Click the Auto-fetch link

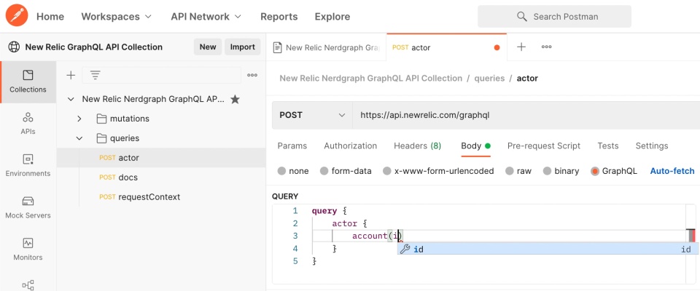click(x=672, y=171)
